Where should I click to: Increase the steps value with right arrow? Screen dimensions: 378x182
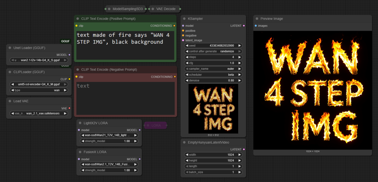(x=240, y=57)
